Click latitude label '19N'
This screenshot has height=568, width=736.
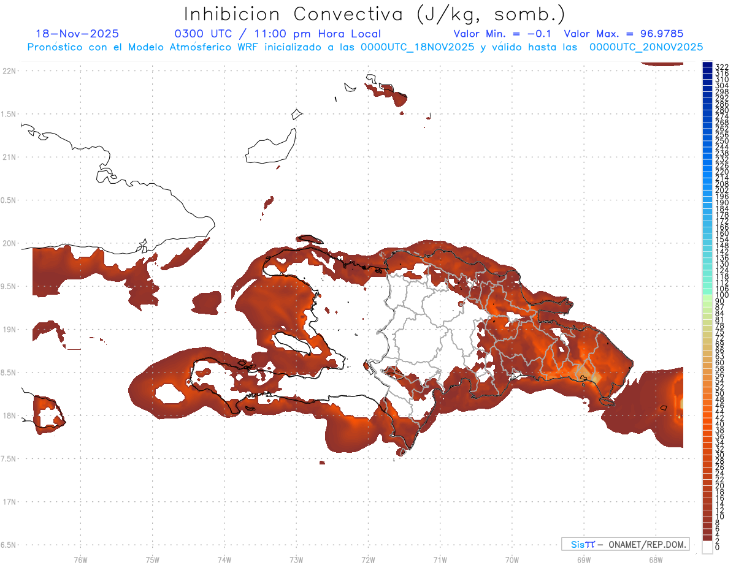(x=9, y=329)
